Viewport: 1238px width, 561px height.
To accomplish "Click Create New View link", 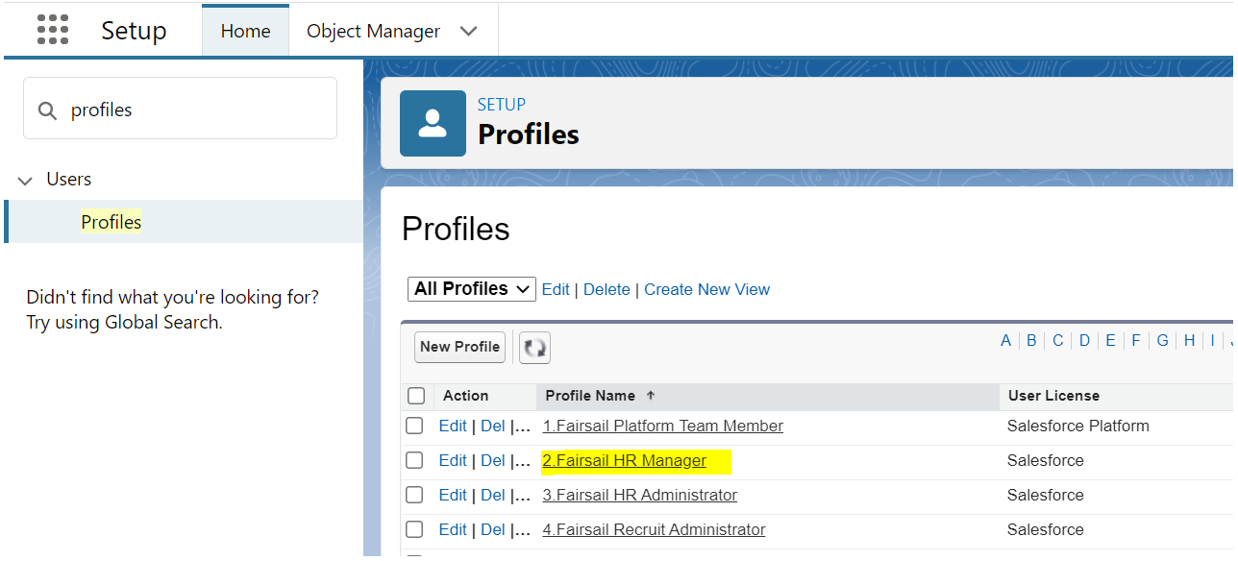I will click(706, 289).
